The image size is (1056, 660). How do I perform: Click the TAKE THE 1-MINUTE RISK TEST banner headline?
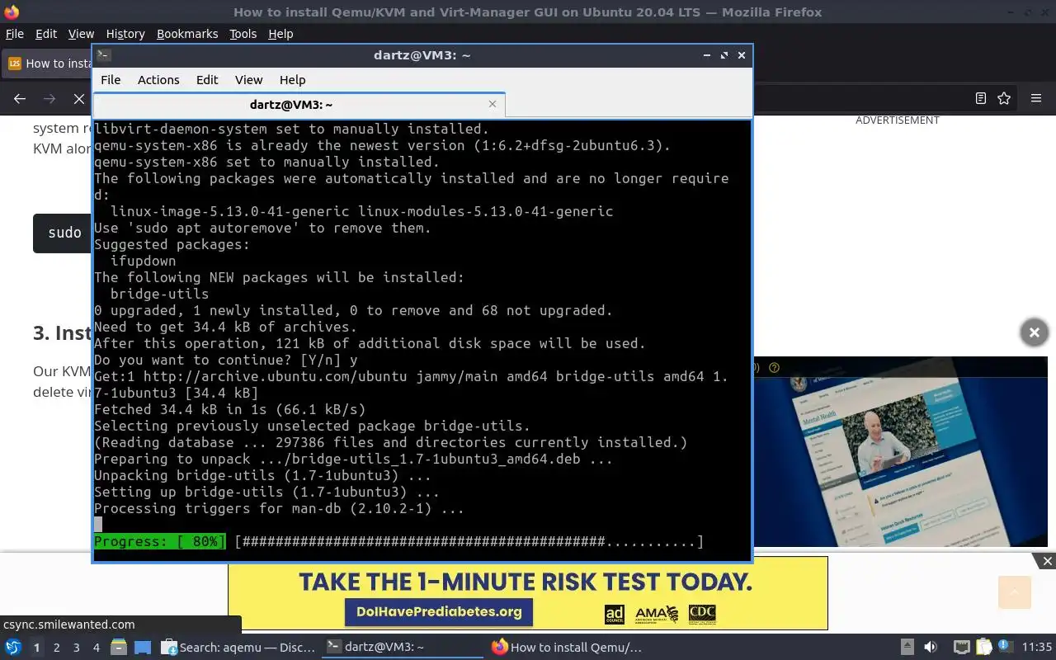(526, 582)
